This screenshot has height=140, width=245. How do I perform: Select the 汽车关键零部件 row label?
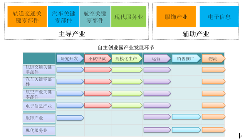pyautogui.click(x=39, y=81)
